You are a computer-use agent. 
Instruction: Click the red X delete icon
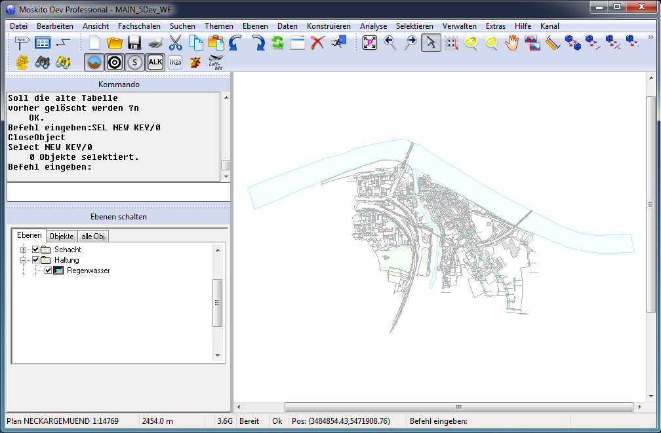[x=317, y=43]
